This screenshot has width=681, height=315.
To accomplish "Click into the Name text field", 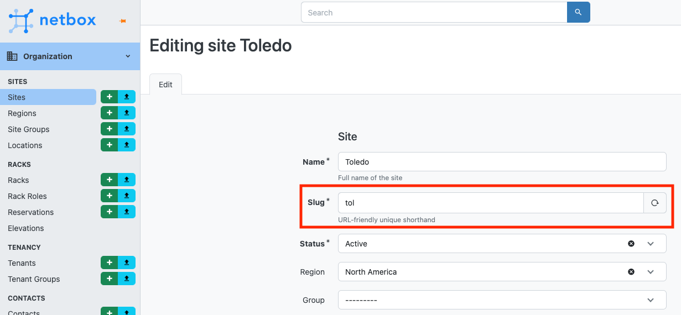I will pyautogui.click(x=501, y=162).
